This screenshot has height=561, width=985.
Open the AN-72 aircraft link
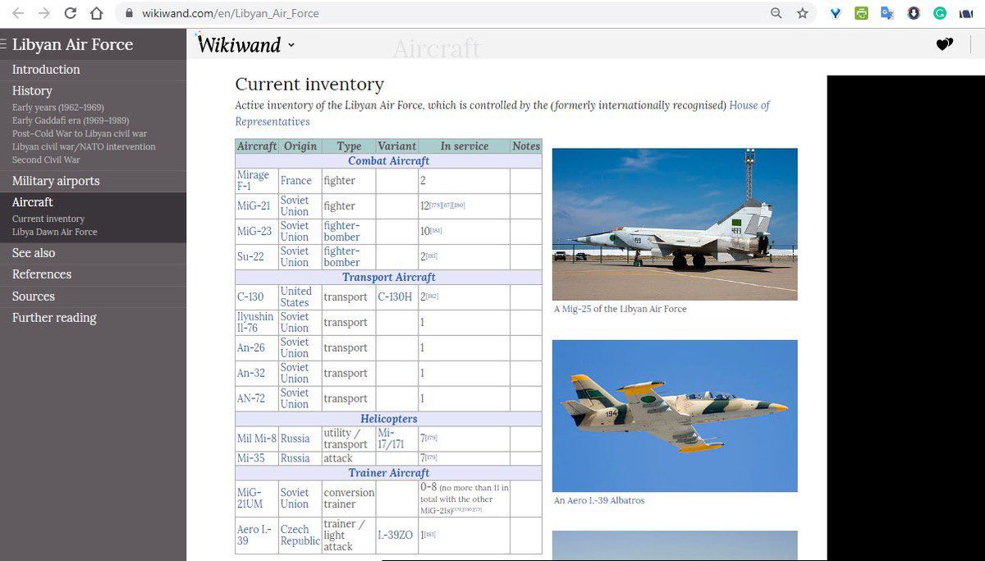click(x=251, y=398)
